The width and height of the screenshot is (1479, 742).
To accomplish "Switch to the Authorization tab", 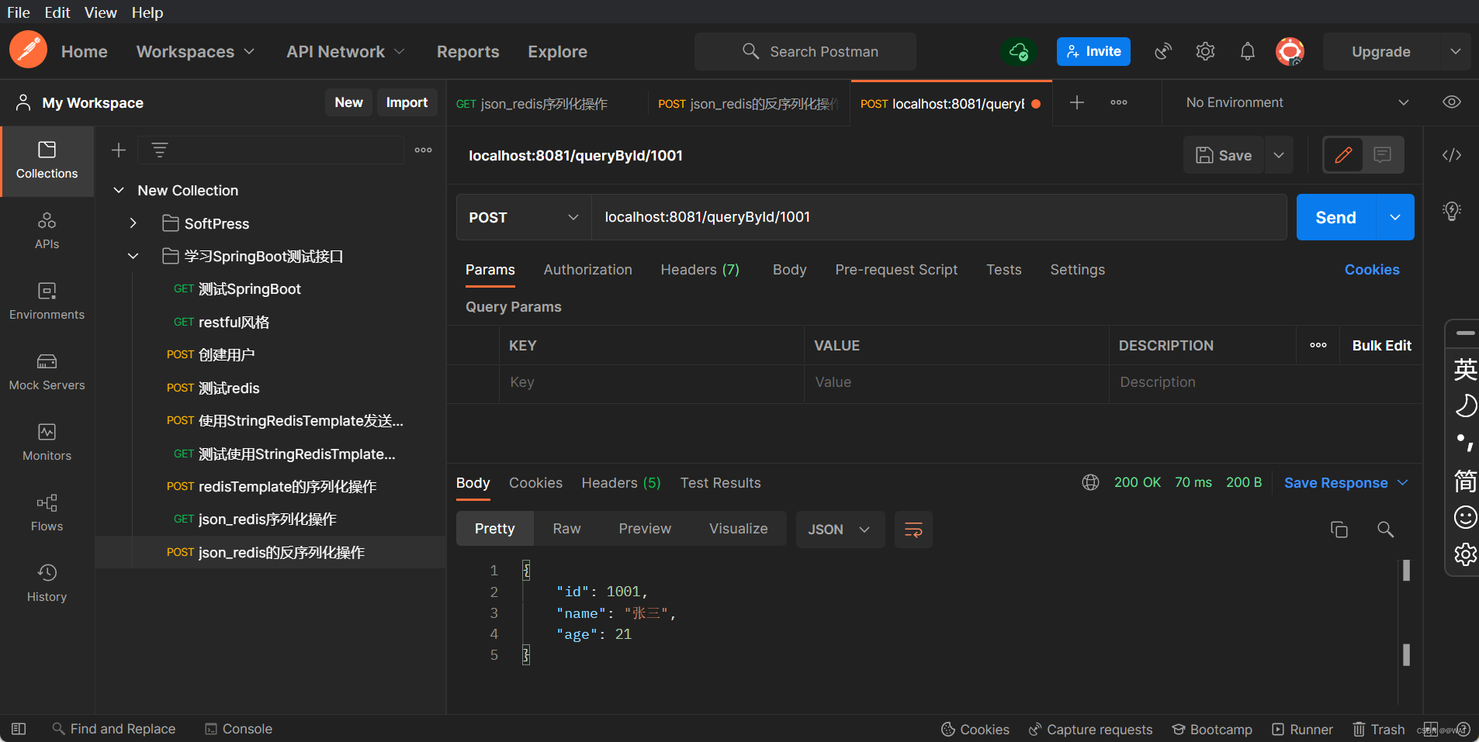I will coord(587,270).
